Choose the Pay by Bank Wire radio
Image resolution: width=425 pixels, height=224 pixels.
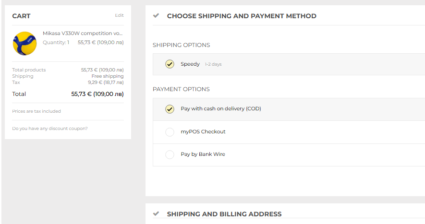(x=170, y=154)
